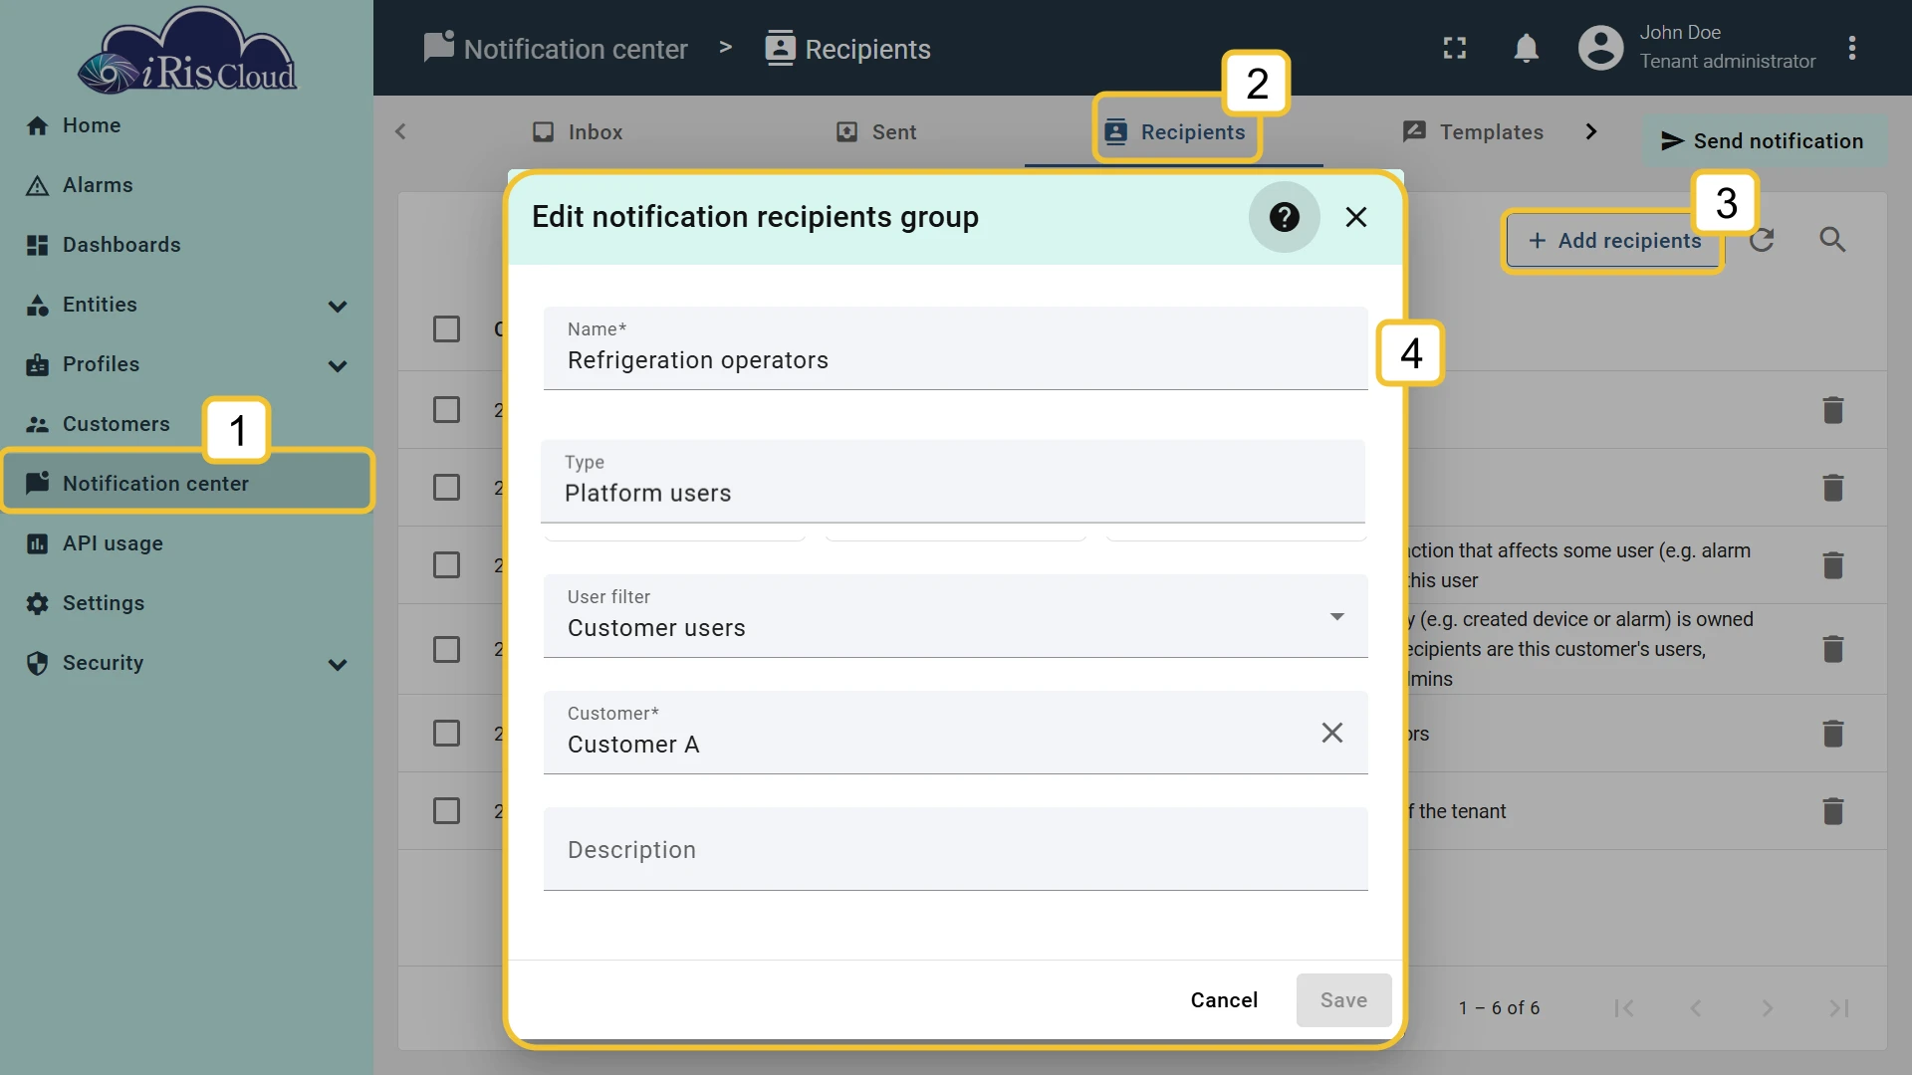Screen dimensions: 1912x1075
Task: Select the Recipients tab
Action: pos(1175,132)
